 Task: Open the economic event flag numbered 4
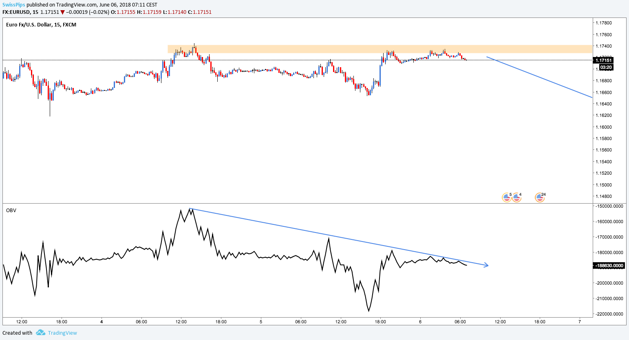click(x=517, y=197)
